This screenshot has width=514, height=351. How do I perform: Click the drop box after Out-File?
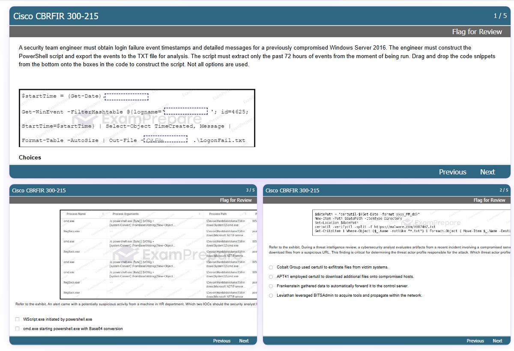pyautogui.click(x=165, y=139)
